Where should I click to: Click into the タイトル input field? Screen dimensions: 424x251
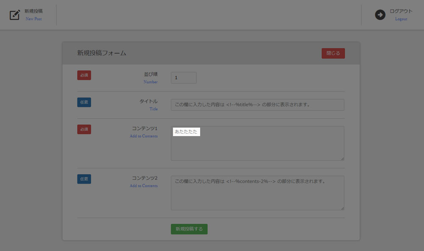pos(257,105)
